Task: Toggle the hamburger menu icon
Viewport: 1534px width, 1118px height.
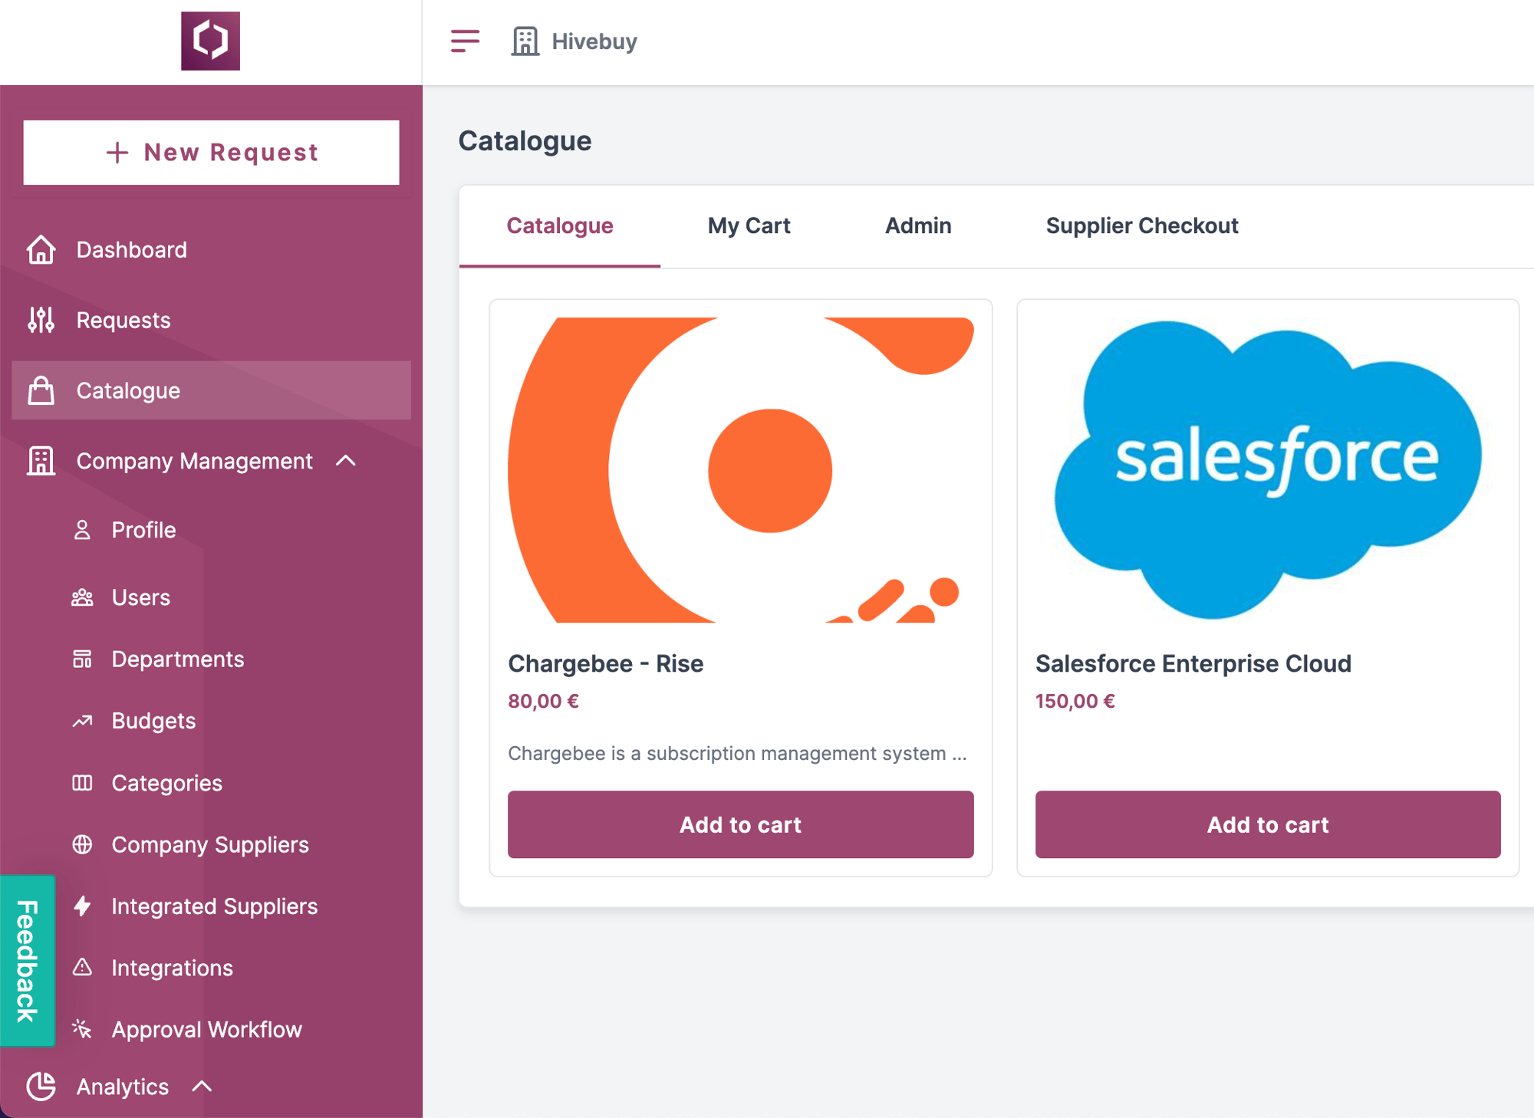Action: point(465,41)
